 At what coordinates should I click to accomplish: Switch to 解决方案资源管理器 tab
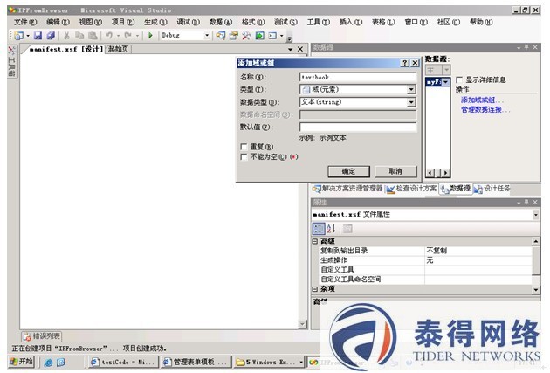pos(347,189)
